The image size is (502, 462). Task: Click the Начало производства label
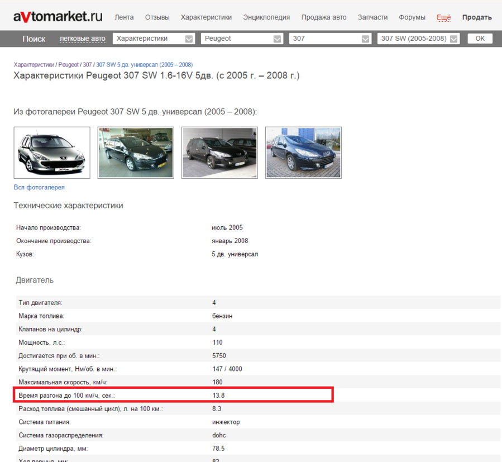tap(49, 227)
